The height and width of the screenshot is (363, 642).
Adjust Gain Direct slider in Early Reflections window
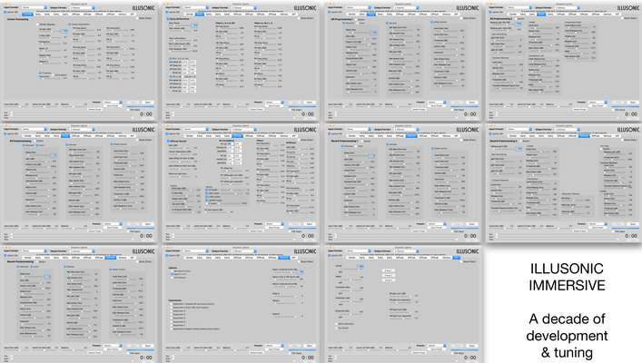tap(179, 25)
